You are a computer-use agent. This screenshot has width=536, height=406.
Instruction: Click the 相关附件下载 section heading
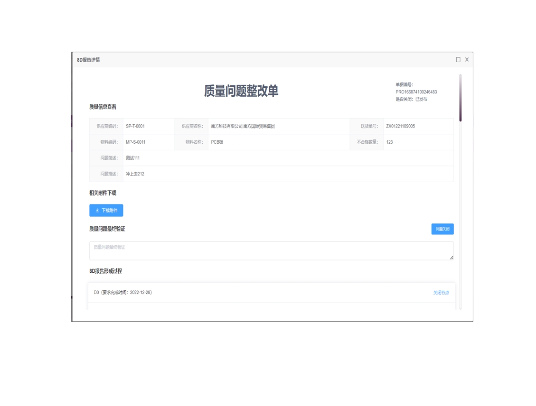[103, 193]
